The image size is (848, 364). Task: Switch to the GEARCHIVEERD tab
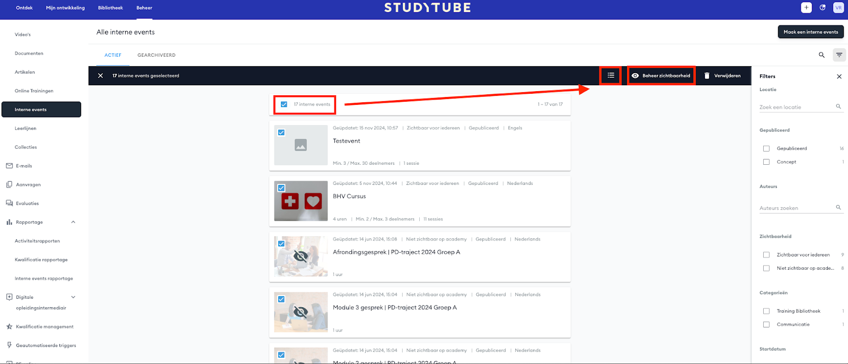[156, 55]
